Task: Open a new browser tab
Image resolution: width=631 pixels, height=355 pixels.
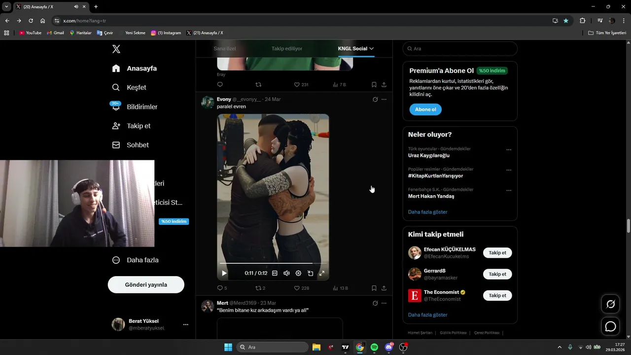Action: [96, 7]
